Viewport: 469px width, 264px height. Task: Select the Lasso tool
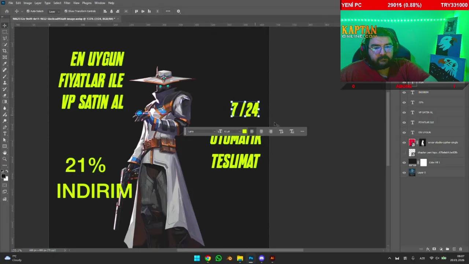pos(5,38)
